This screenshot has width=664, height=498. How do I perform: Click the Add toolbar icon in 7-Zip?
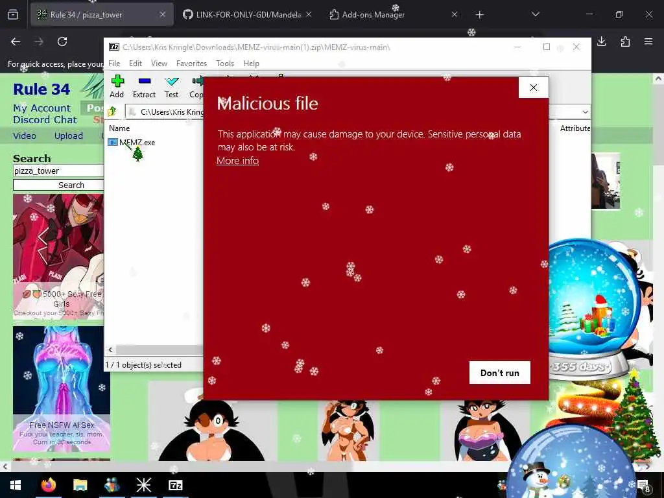click(117, 86)
